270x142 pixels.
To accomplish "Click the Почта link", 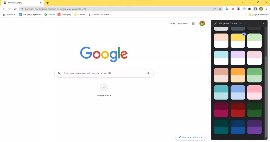I will coord(172,23).
